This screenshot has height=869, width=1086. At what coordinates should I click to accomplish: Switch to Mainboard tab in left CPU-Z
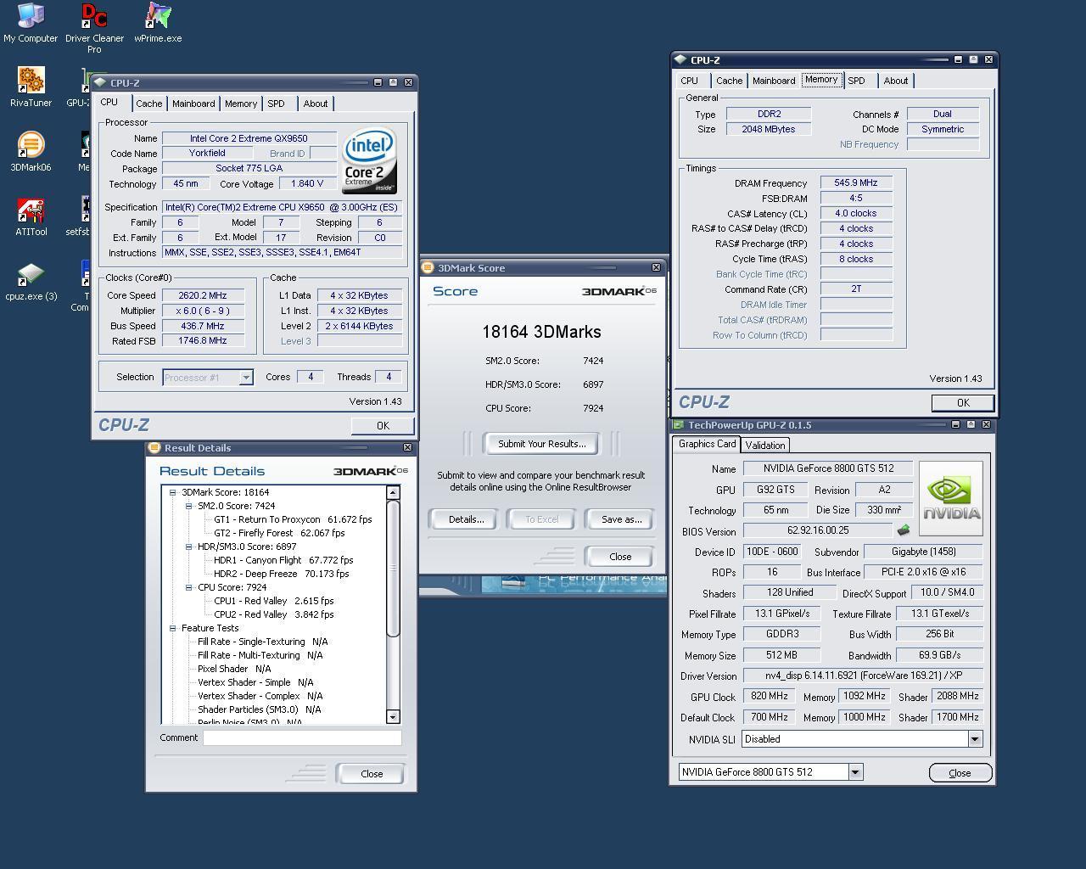click(193, 104)
